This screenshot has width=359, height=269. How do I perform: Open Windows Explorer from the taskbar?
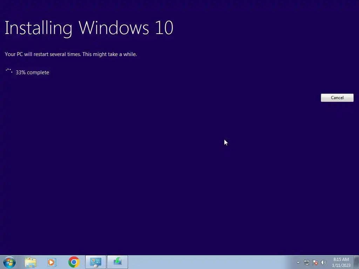click(x=31, y=262)
